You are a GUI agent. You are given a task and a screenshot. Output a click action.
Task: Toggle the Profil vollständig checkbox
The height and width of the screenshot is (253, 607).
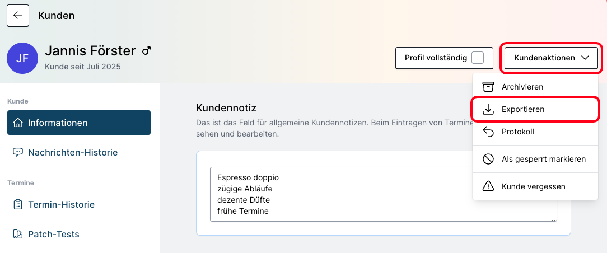point(477,58)
